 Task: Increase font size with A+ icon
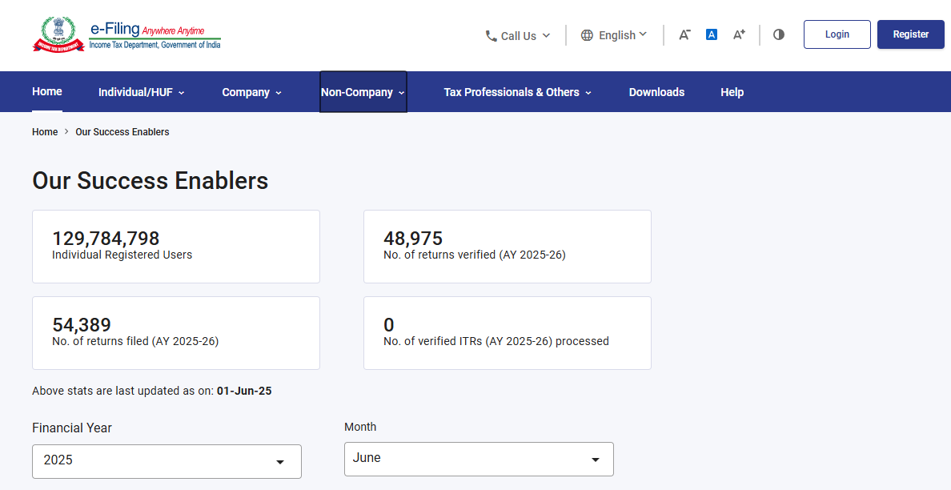click(739, 34)
